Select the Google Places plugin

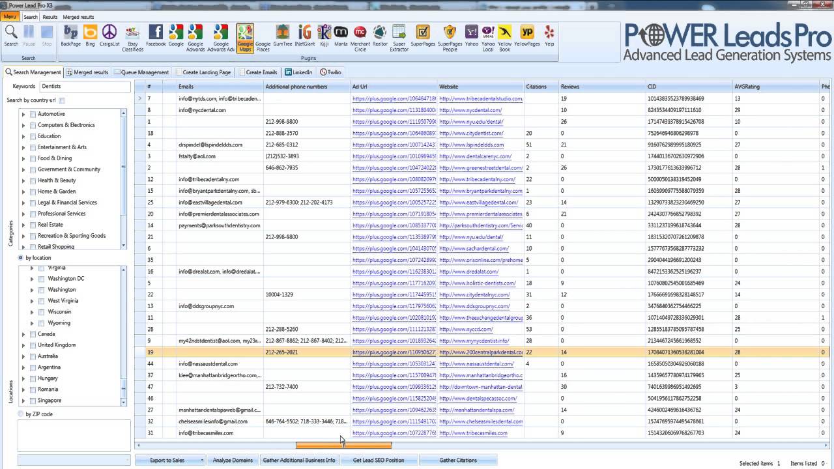(263, 38)
